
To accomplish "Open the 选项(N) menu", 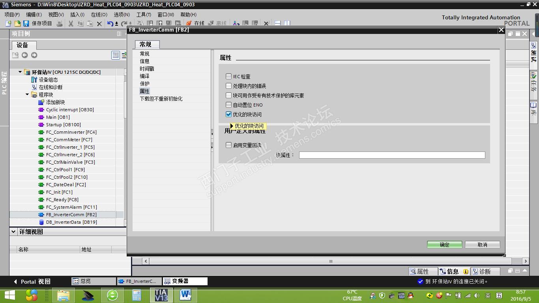I will pos(122,15).
